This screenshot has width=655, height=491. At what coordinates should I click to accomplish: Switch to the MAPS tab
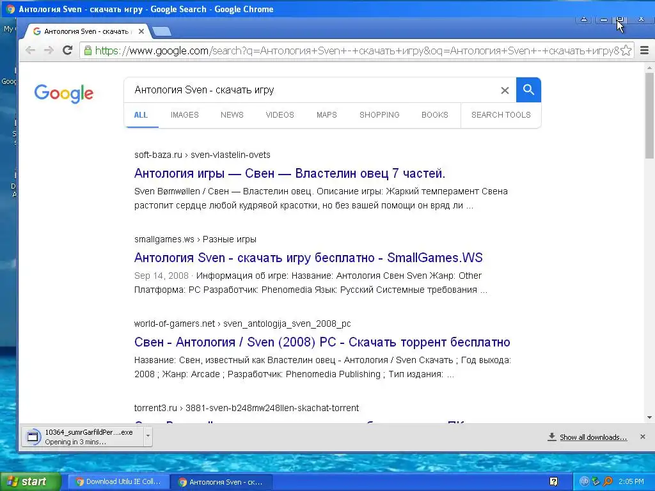(x=327, y=115)
